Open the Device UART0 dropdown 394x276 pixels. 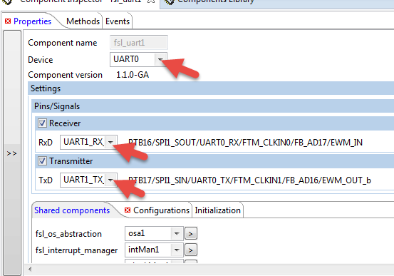[160, 59]
